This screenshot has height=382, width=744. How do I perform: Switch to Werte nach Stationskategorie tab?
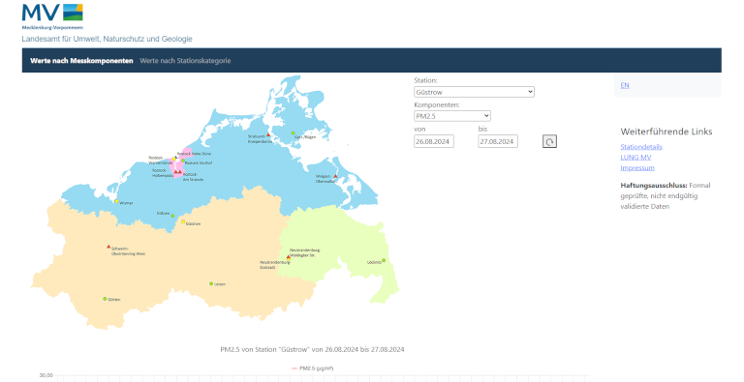point(185,61)
